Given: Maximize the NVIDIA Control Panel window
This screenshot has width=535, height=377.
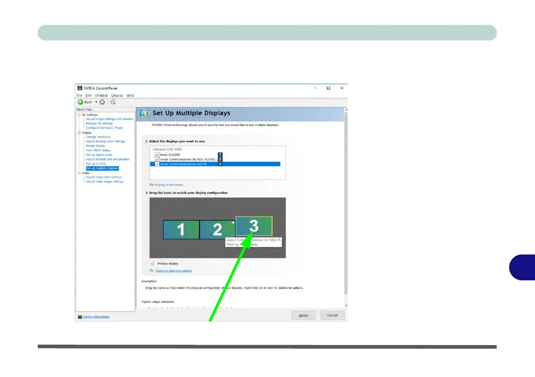Looking at the screenshot, I should [x=328, y=88].
